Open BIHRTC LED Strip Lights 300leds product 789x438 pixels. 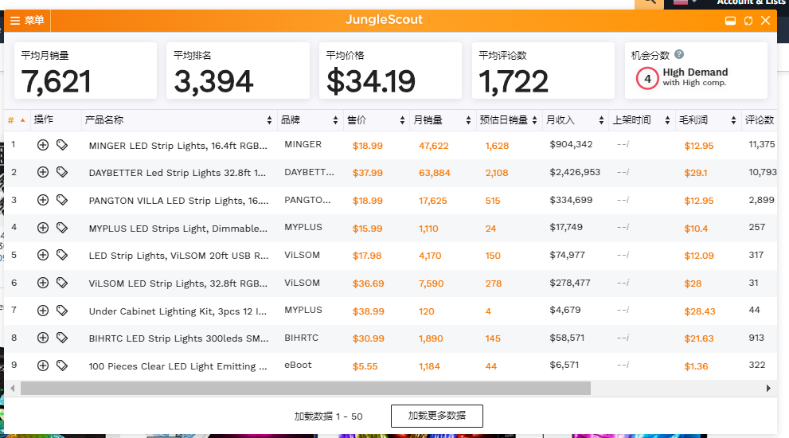tap(178, 338)
